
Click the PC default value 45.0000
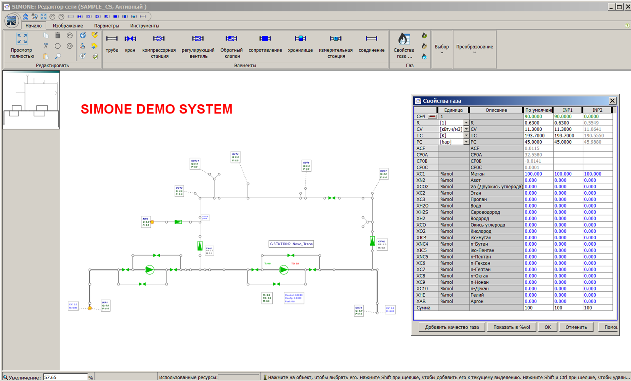coord(538,142)
